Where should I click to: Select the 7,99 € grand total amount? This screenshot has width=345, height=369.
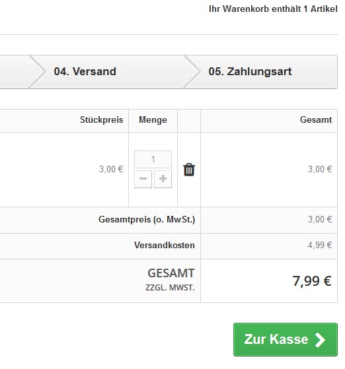(312, 281)
